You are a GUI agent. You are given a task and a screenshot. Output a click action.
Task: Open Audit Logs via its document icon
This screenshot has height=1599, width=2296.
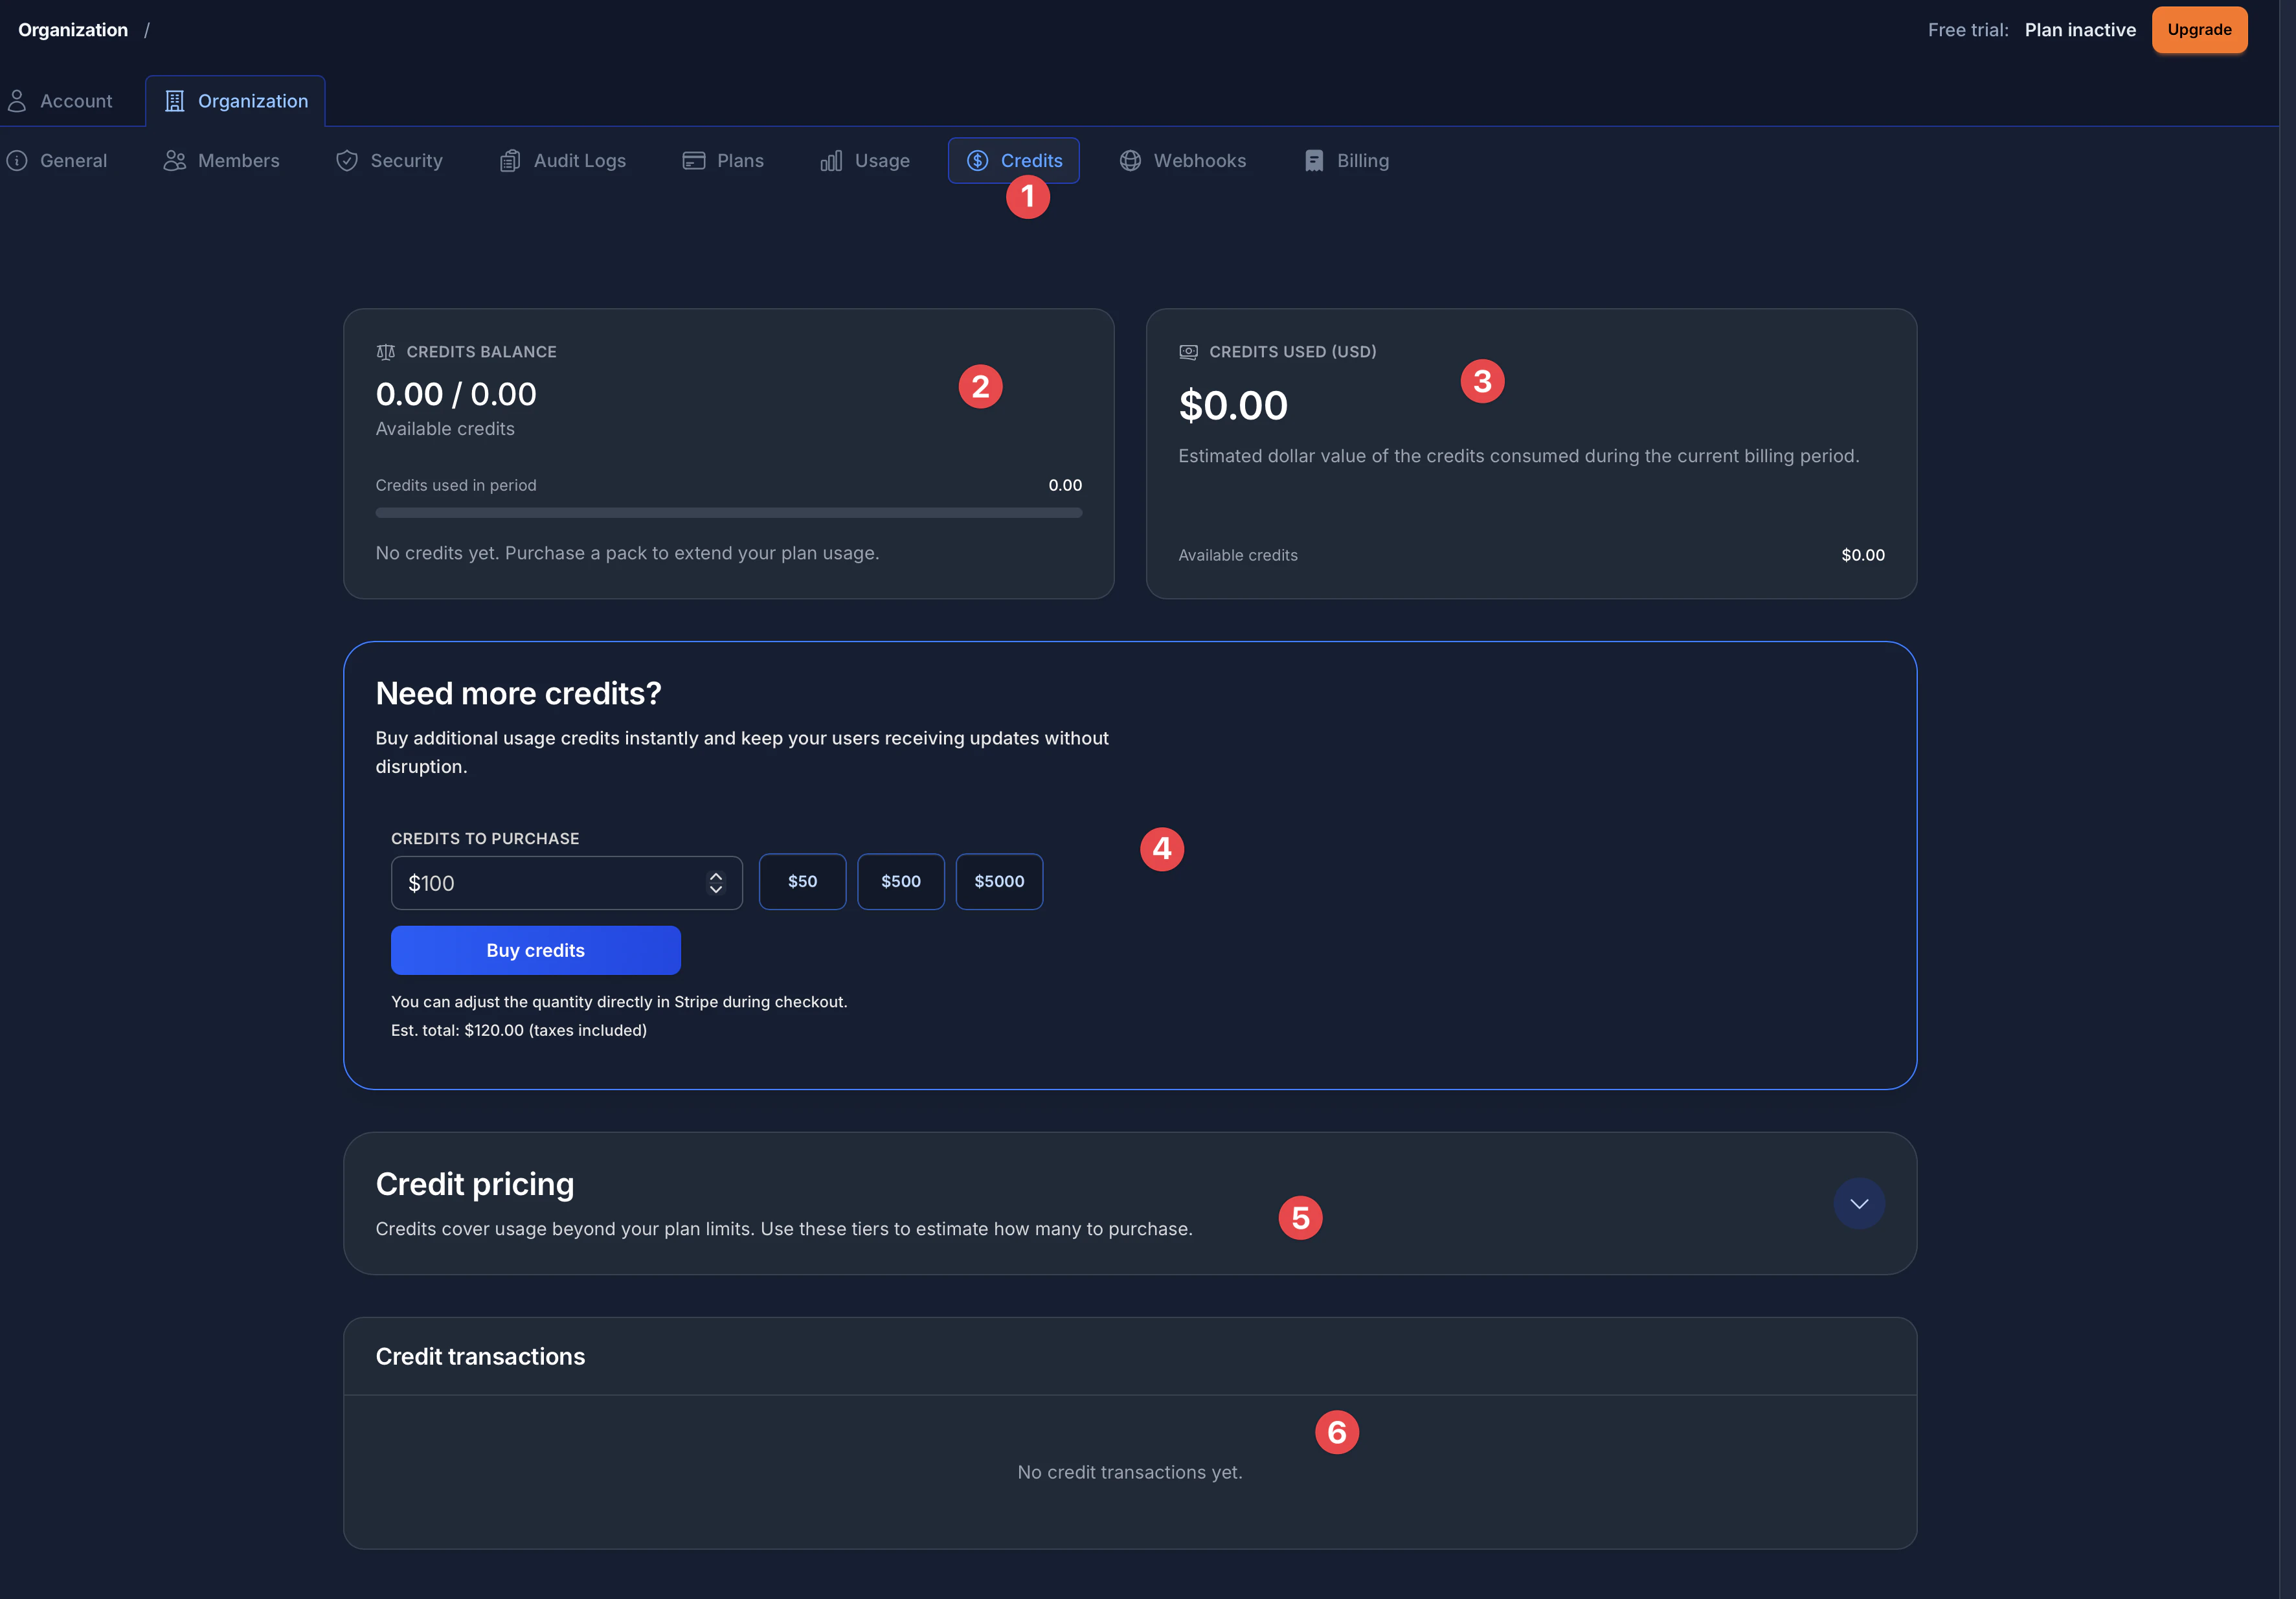(511, 160)
